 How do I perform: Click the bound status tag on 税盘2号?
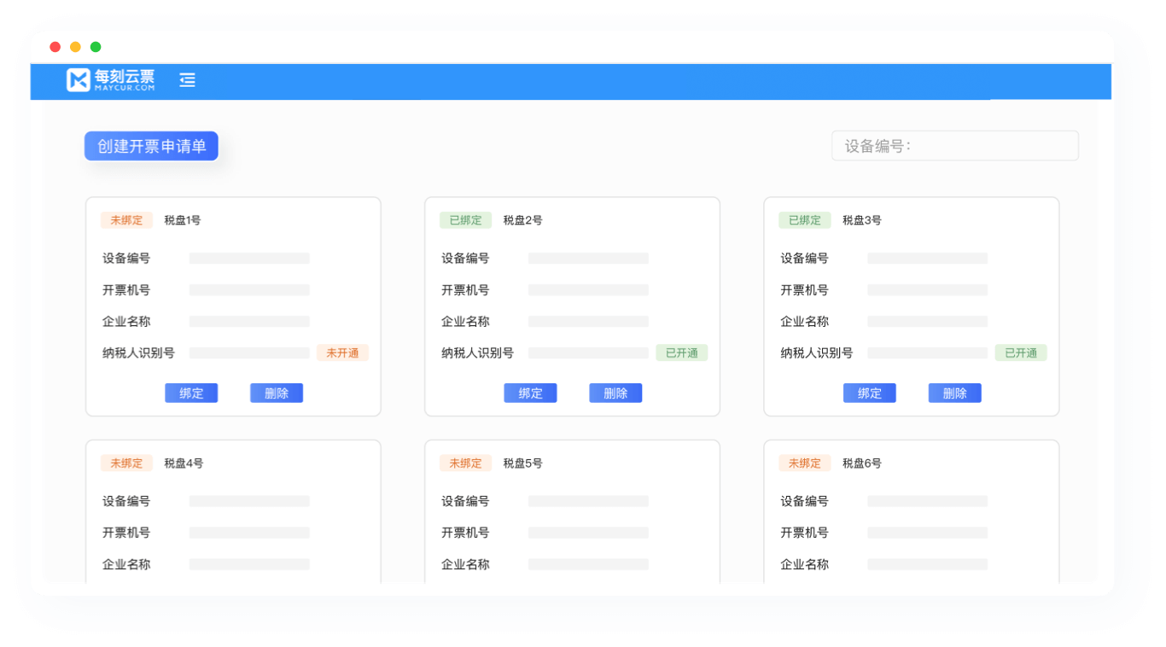click(465, 220)
